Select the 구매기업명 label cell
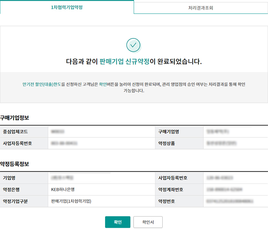The width and height of the screenshot is (268, 229). click(169, 131)
